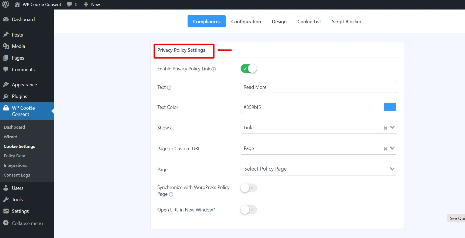Click the See Quick Links button
The image size is (465, 238).
[456, 218]
